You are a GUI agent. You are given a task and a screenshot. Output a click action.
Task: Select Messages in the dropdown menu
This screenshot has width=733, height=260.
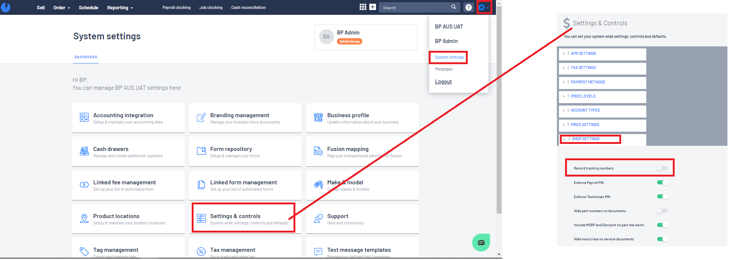[x=444, y=69]
